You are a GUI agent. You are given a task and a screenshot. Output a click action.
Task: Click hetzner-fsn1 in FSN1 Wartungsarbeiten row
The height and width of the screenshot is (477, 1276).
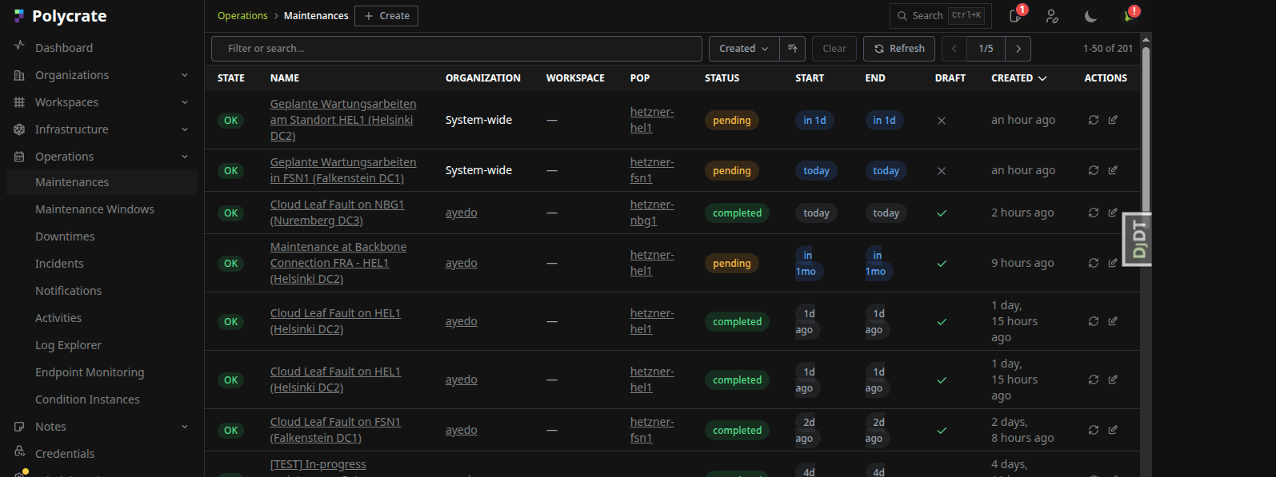[652, 170]
